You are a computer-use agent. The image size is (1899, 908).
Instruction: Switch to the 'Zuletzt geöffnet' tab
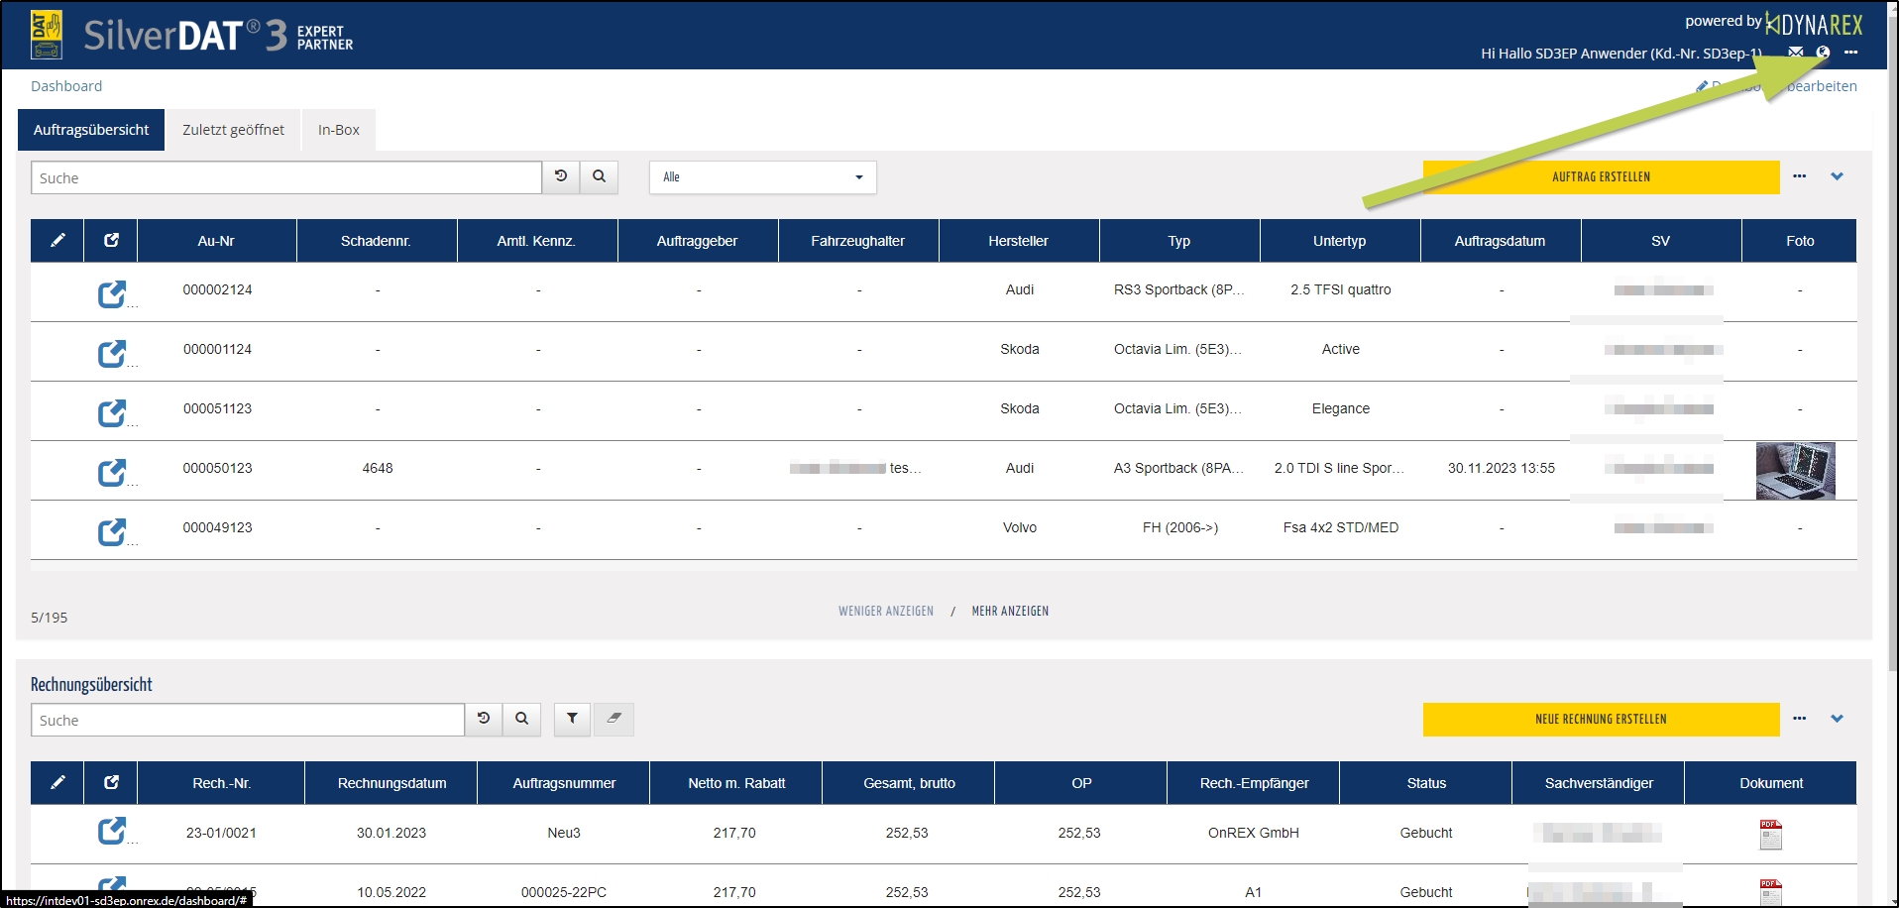click(233, 130)
